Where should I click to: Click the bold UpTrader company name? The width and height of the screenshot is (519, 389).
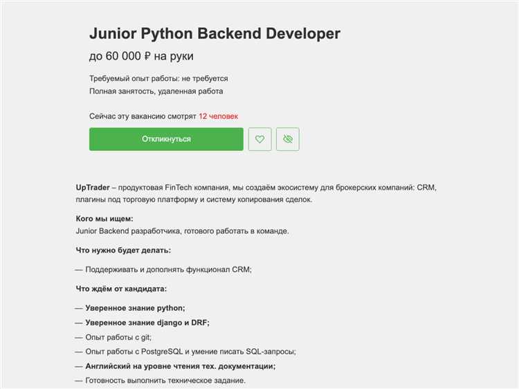[91, 188]
